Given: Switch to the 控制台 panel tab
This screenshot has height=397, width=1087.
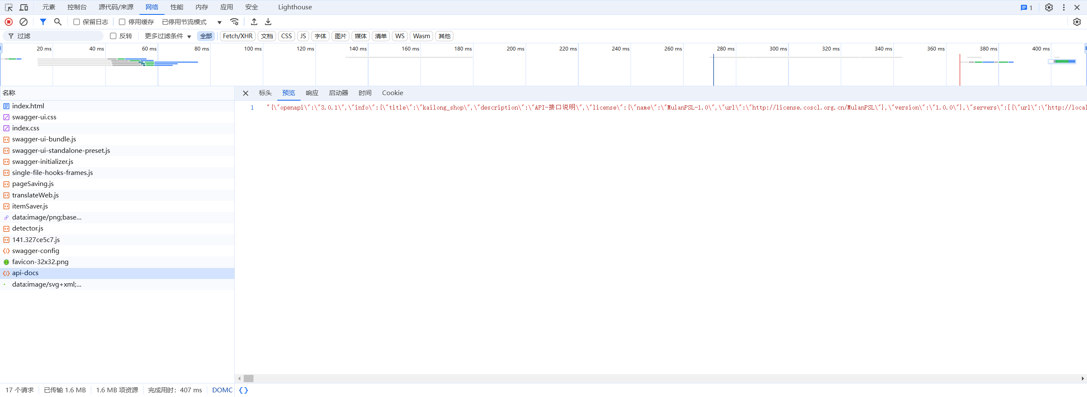Looking at the screenshot, I should (x=77, y=7).
